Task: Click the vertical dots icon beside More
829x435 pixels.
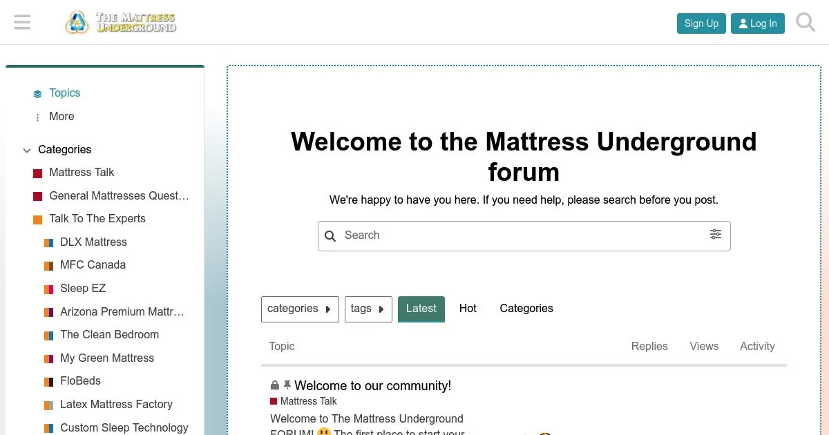Action: (x=37, y=117)
